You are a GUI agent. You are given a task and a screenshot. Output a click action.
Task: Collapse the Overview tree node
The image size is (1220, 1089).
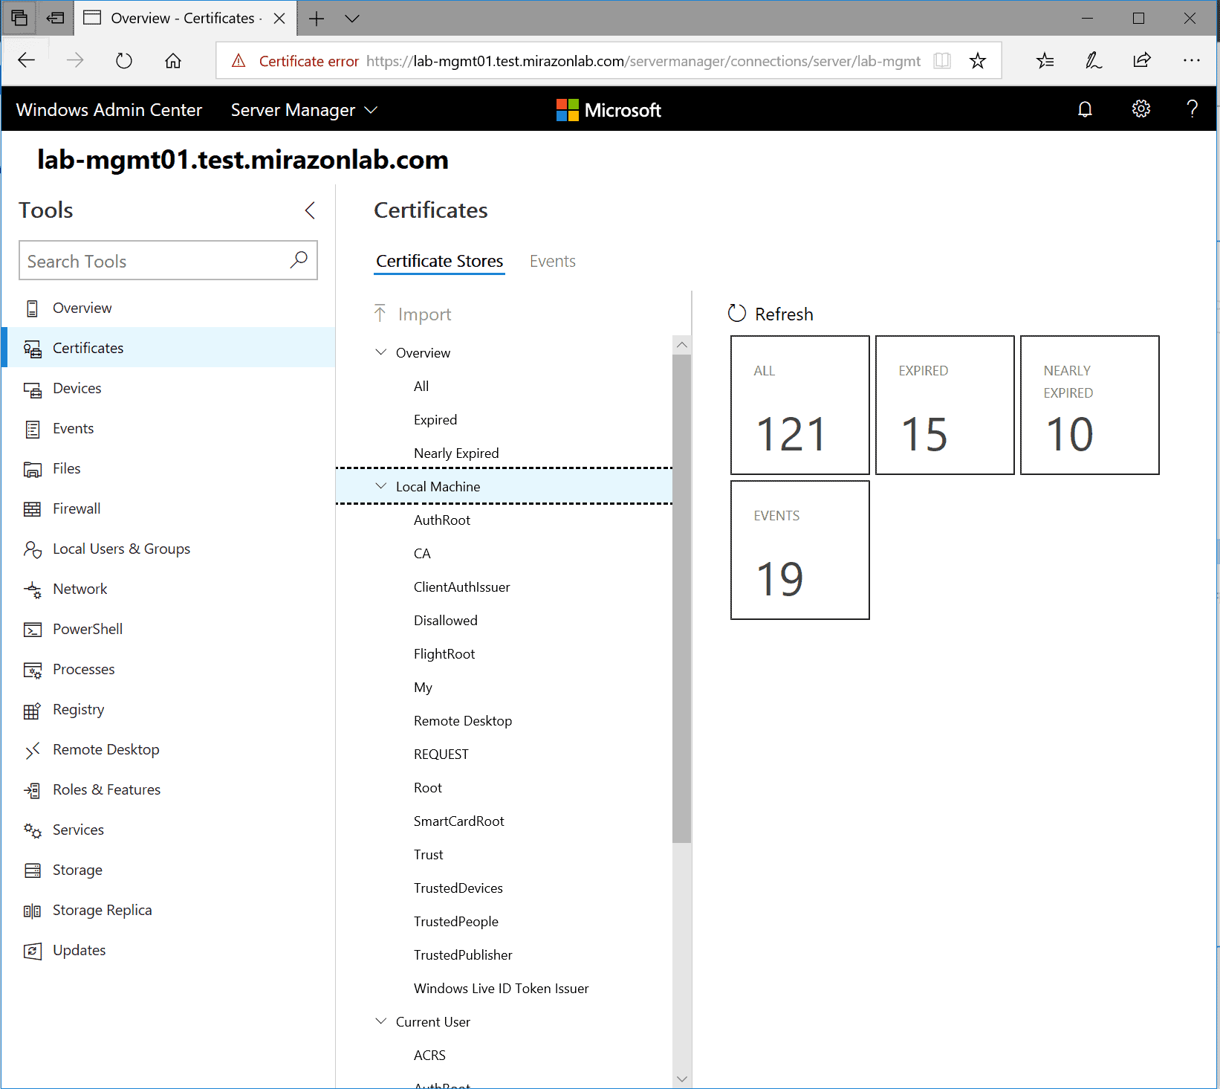[x=381, y=352]
